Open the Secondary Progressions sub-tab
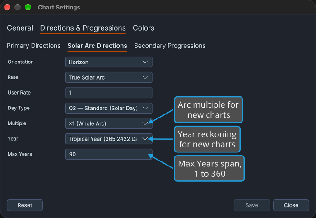 point(170,46)
